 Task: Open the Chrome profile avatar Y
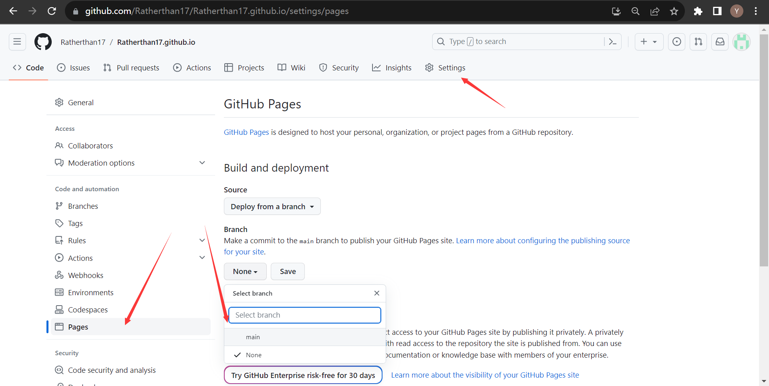point(737,11)
